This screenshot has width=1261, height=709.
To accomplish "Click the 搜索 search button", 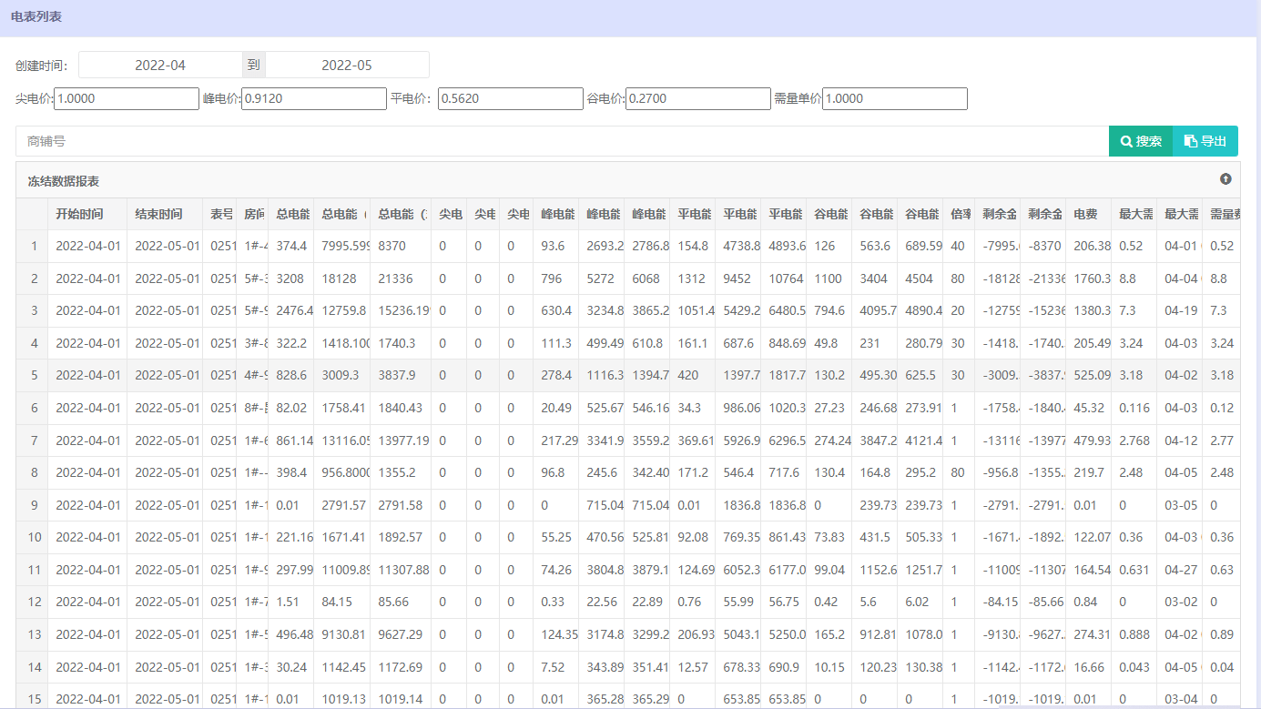I will click(1141, 141).
